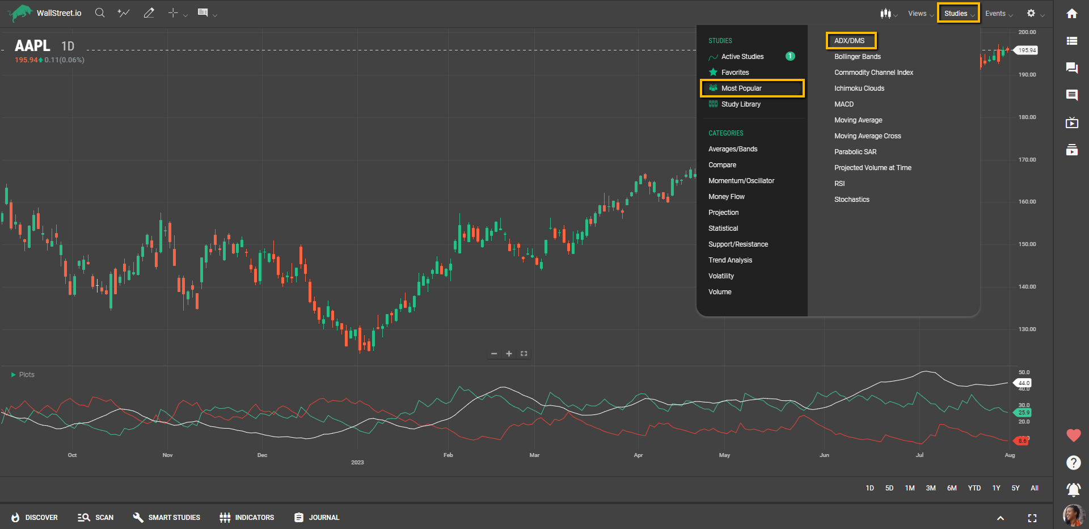The image size is (1089, 529).
Task: Switch chart range to 6M
Action: pos(951,488)
